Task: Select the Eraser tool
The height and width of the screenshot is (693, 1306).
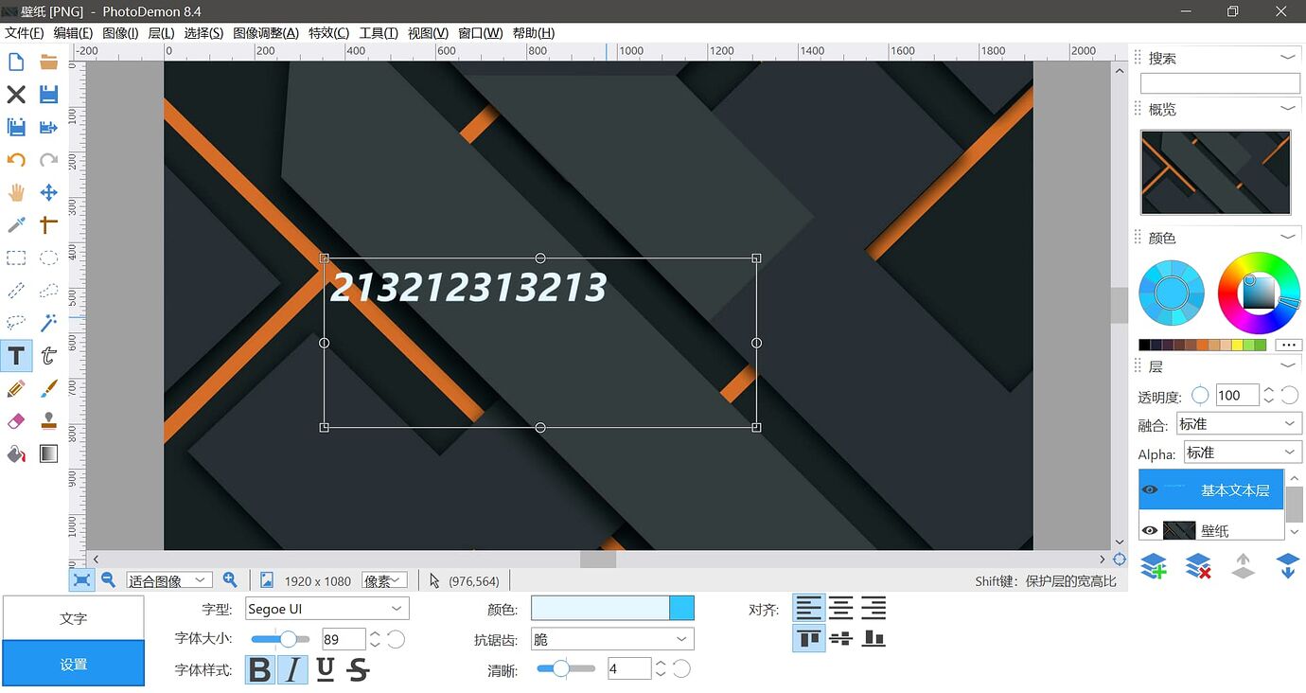Action: point(16,421)
